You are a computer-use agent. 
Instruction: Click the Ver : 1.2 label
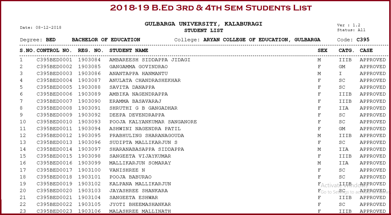pos(349,25)
